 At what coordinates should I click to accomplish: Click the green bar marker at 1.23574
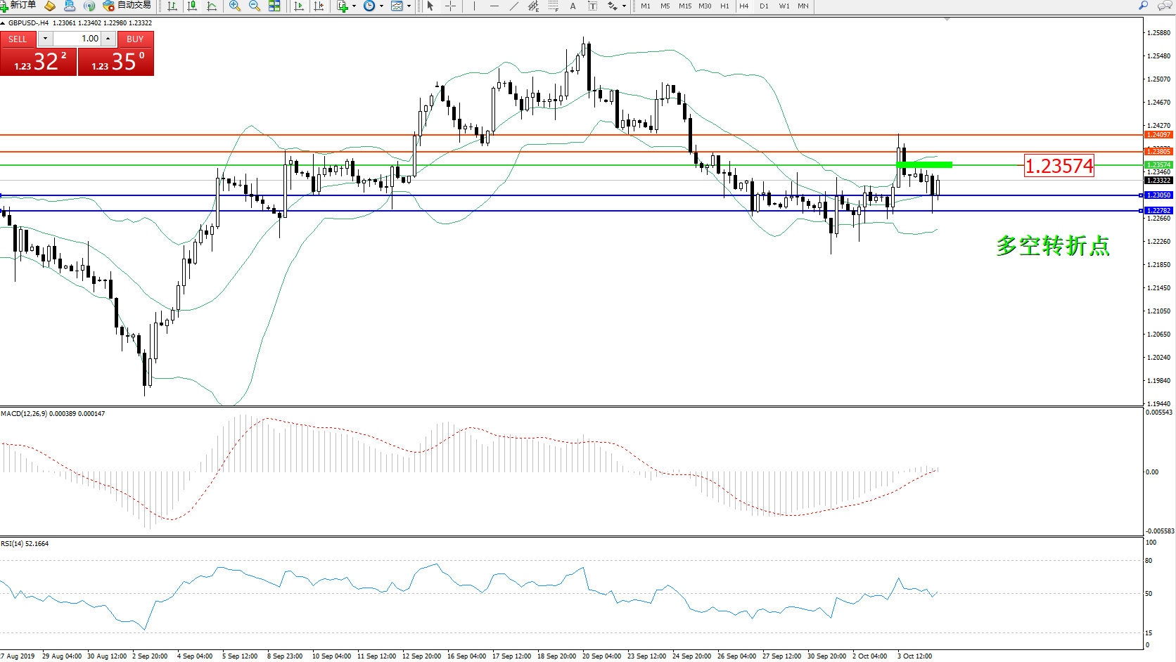(x=923, y=165)
